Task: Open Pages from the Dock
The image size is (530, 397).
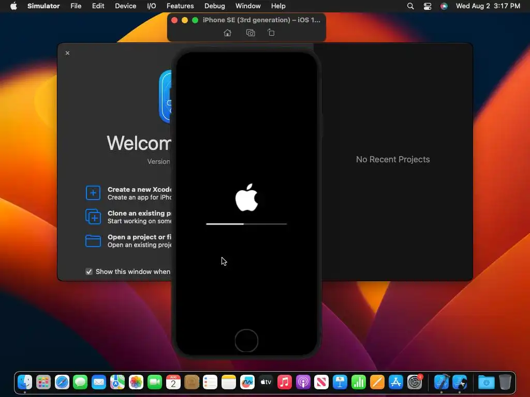Action: tap(377, 382)
